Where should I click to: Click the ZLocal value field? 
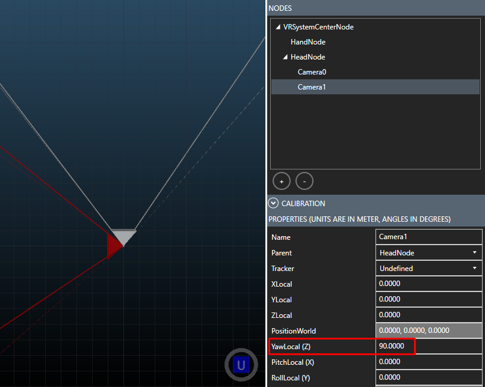pos(428,315)
